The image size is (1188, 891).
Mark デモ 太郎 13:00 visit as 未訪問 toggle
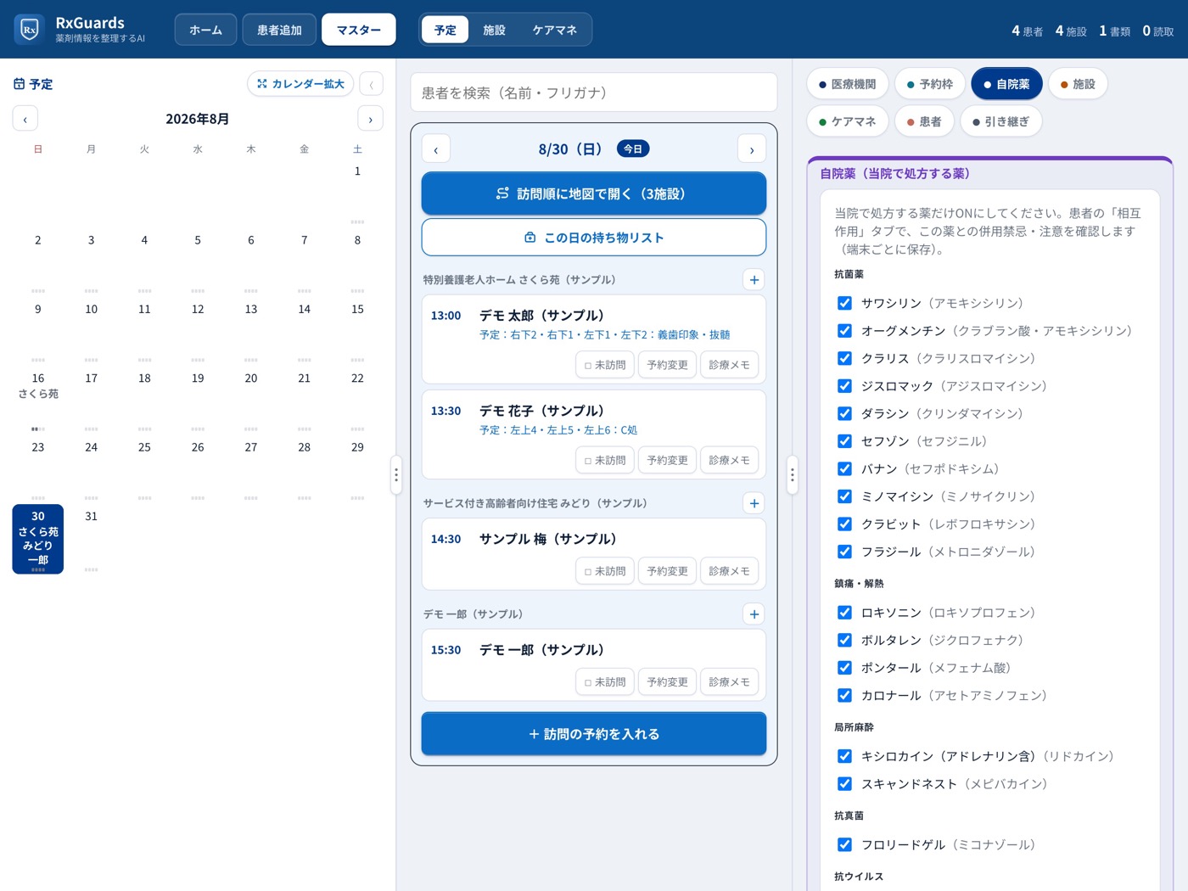click(605, 365)
